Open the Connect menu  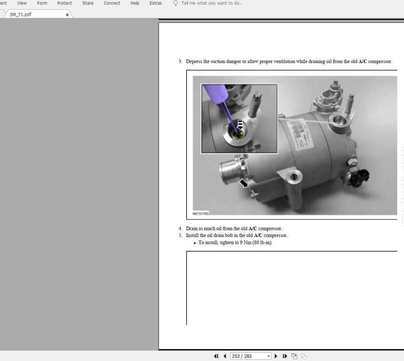112,3
